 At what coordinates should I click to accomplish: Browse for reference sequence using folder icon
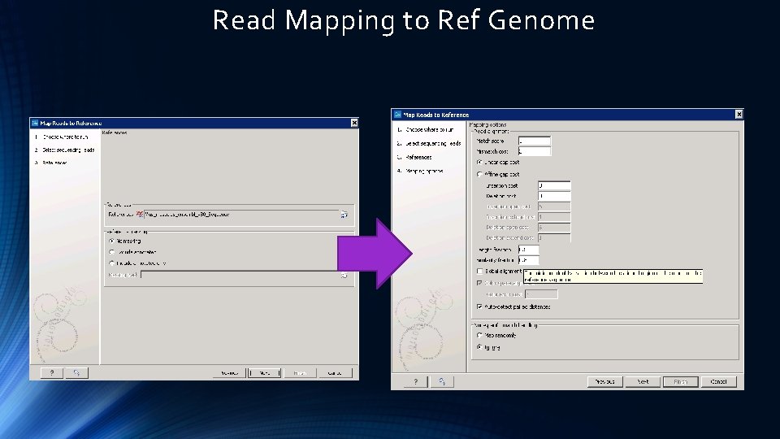coord(344,215)
